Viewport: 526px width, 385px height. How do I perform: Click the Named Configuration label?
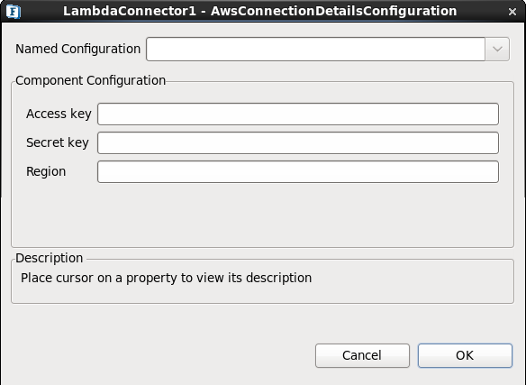coord(77,49)
